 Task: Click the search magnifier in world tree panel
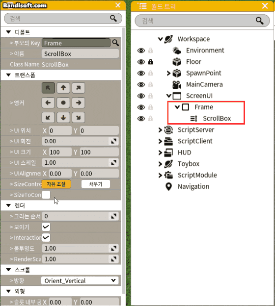[260, 21]
